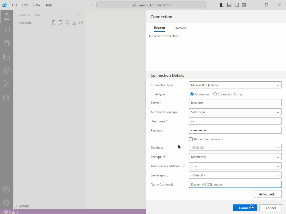Click the Cancel button
The height and width of the screenshot is (214, 286).
click(270, 208)
